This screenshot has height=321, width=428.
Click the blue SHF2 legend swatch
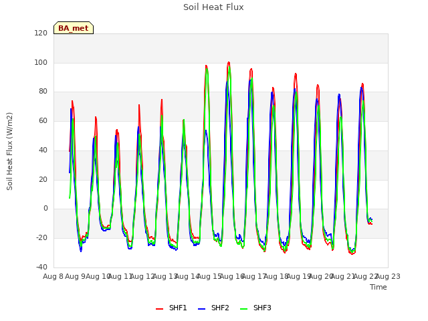pos(201,309)
